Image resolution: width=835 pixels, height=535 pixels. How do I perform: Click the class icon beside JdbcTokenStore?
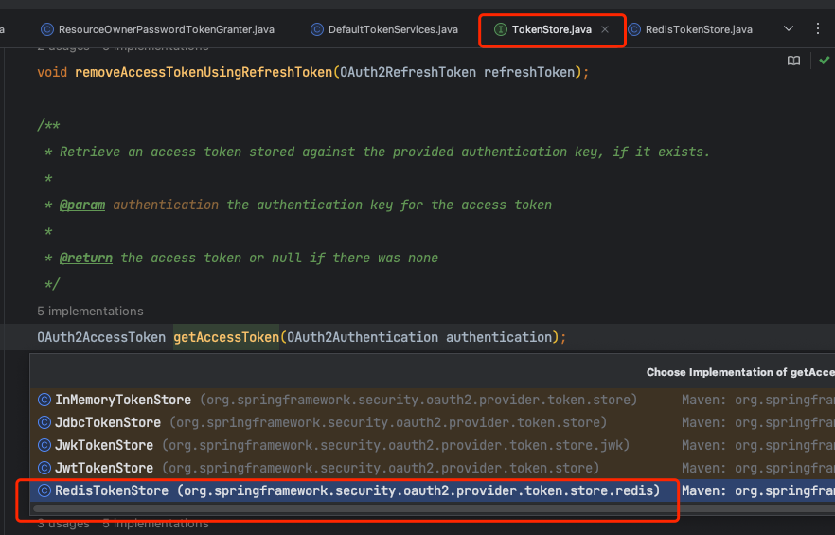[x=44, y=422]
